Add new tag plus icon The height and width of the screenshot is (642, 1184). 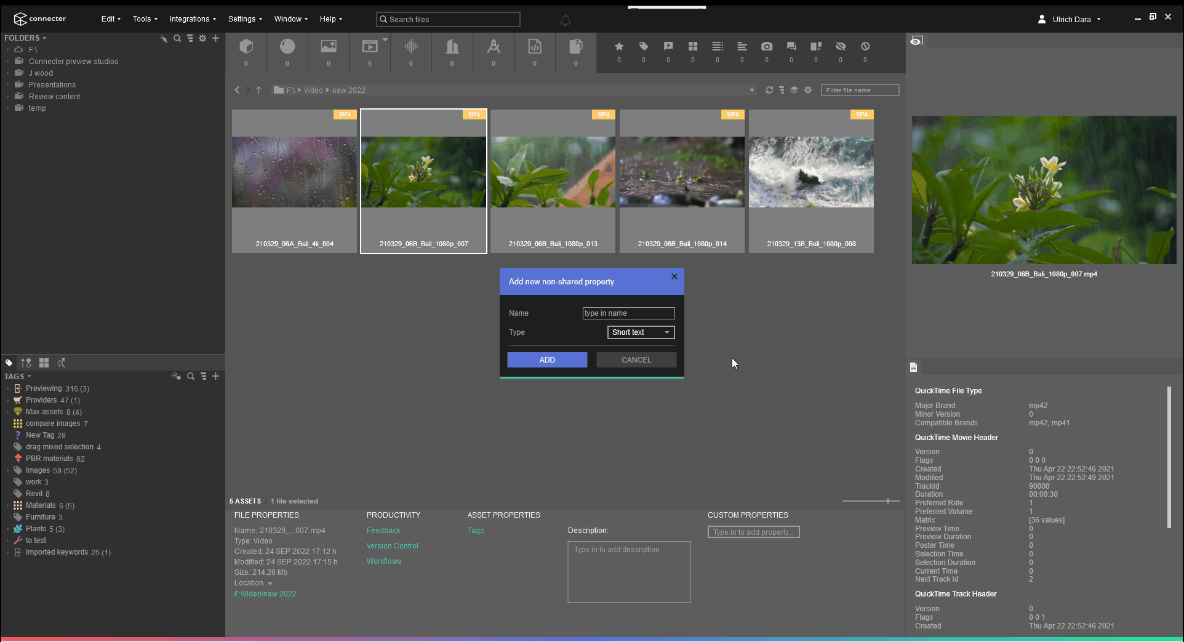215,376
